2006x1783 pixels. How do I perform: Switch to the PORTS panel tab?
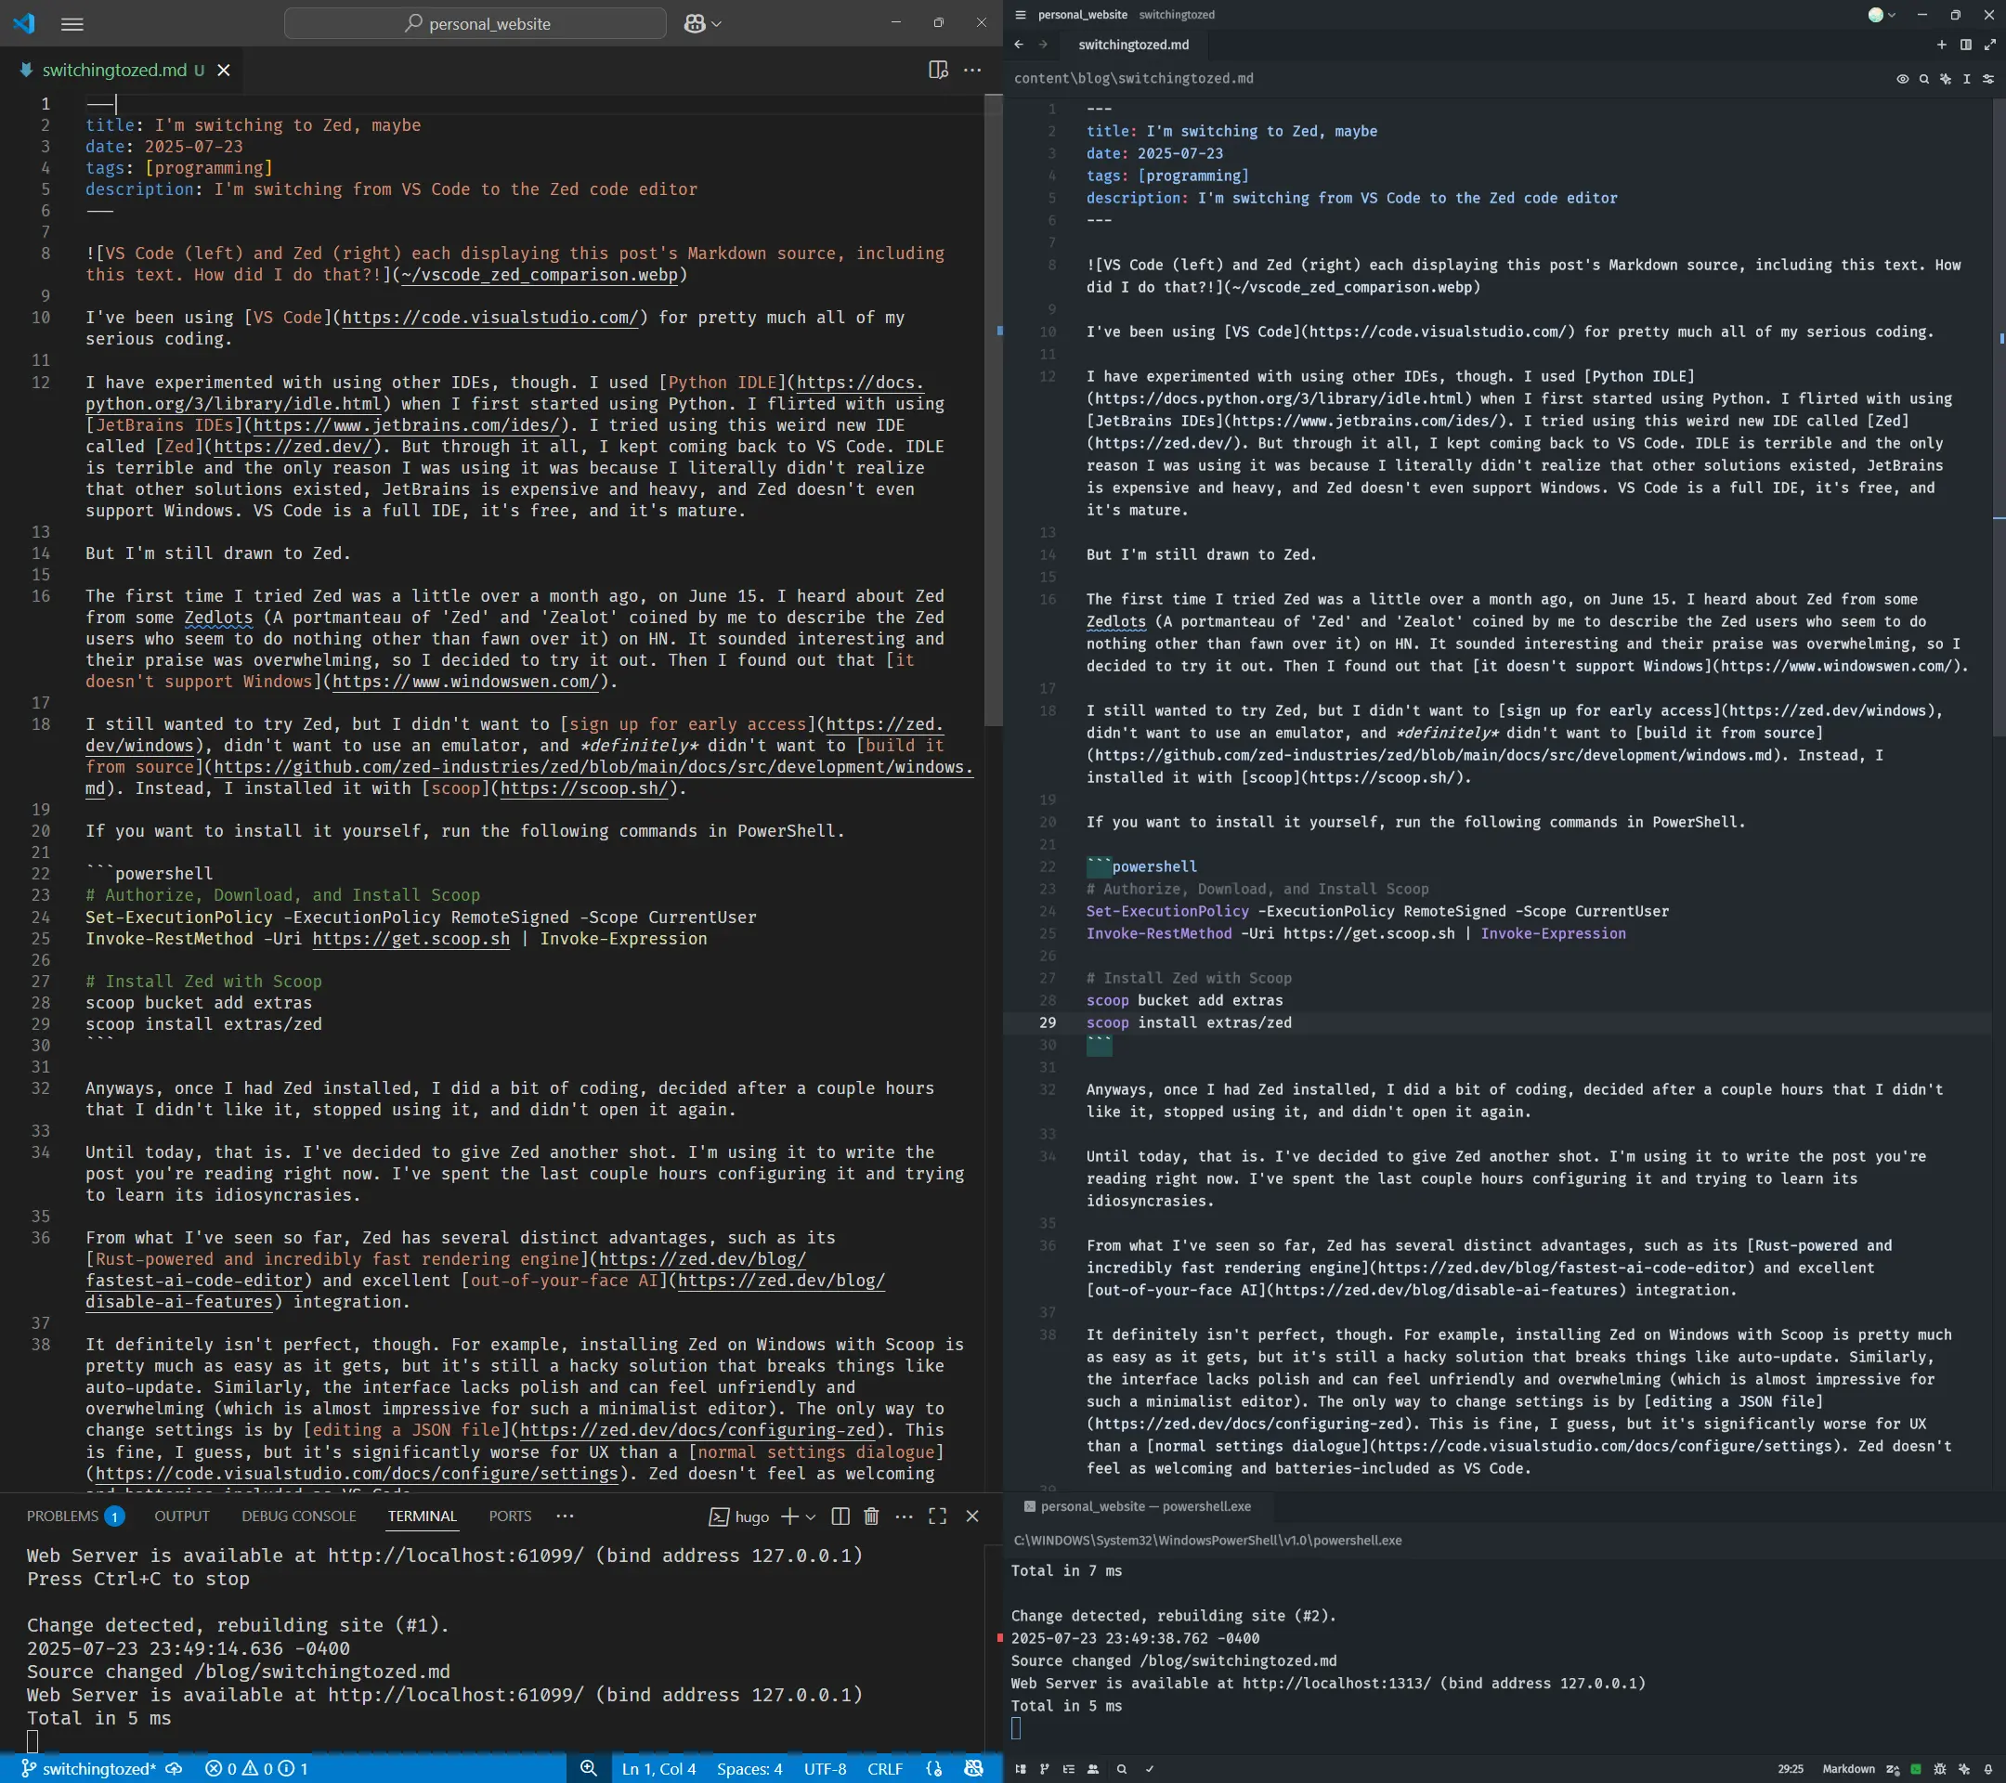pos(511,1516)
